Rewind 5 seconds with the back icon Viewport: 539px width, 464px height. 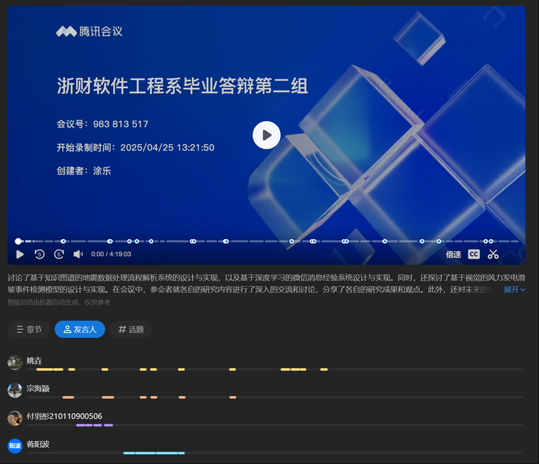39,254
